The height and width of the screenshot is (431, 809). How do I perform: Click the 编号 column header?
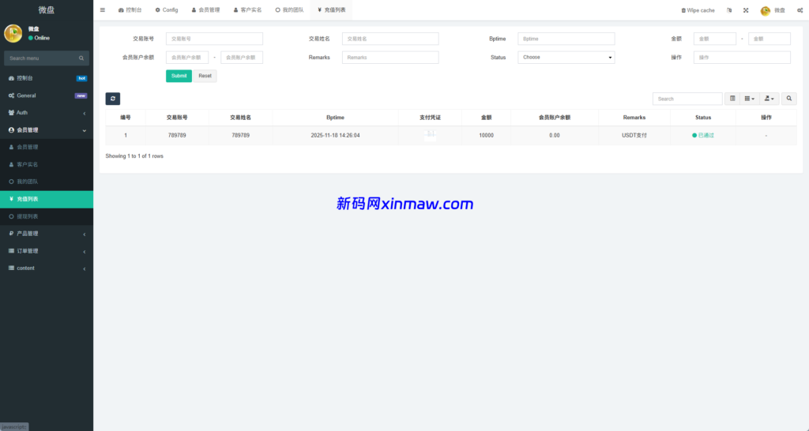click(126, 118)
